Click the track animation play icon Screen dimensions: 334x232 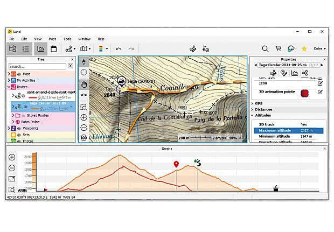[x=206, y=49]
